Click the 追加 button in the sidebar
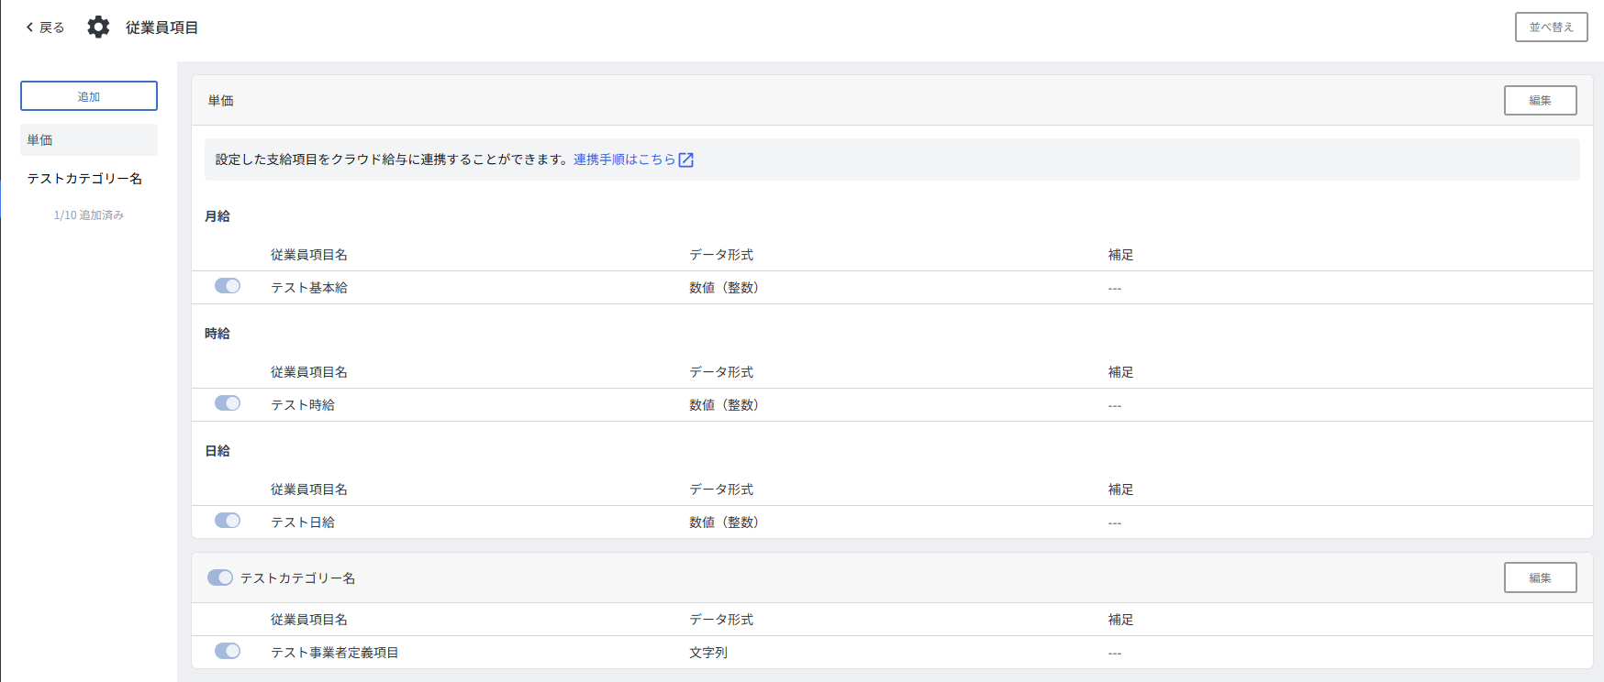This screenshot has width=1604, height=682. point(89,96)
